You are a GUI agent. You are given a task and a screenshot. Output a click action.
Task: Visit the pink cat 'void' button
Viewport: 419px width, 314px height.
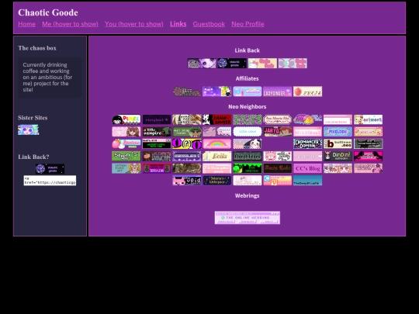[187, 181]
